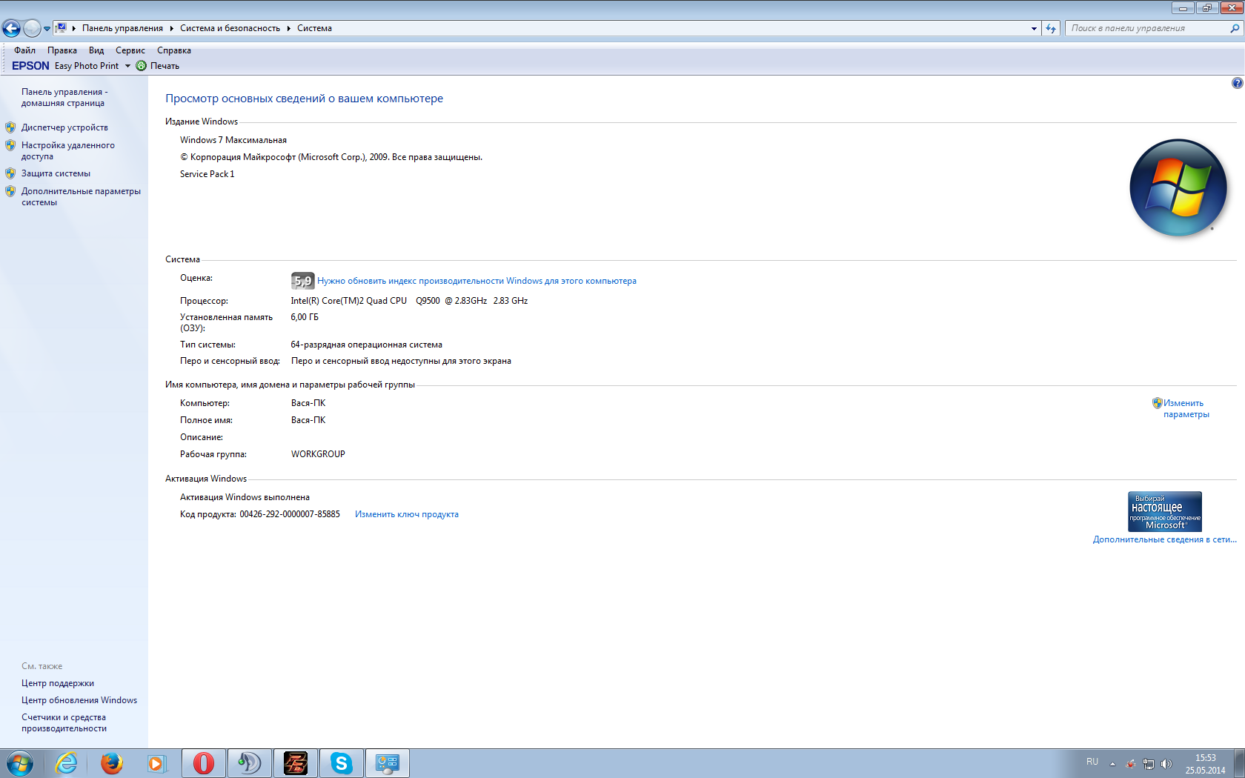This screenshot has height=778, width=1245.
Task: Expand the Easy Photo Print dropdown arrow
Action: point(127,66)
